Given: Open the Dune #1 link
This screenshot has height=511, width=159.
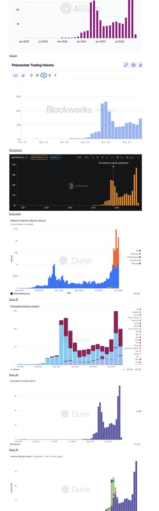Looking at the screenshot, I should (14, 299).
